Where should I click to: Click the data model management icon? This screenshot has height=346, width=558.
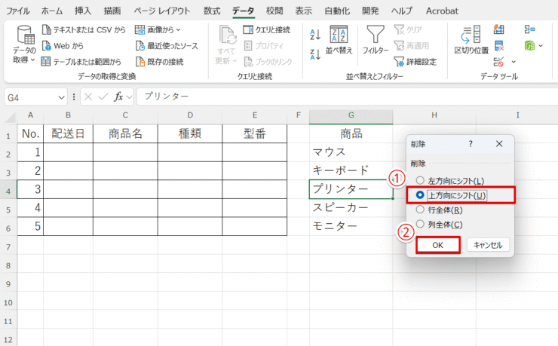point(529,45)
